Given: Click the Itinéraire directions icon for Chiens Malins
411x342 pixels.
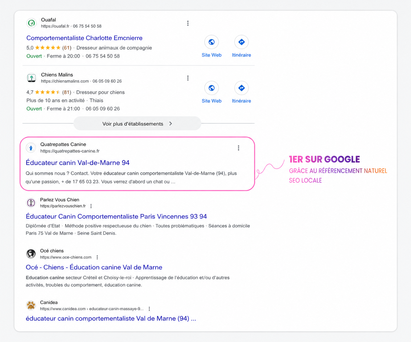Looking at the screenshot, I should [241, 88].
